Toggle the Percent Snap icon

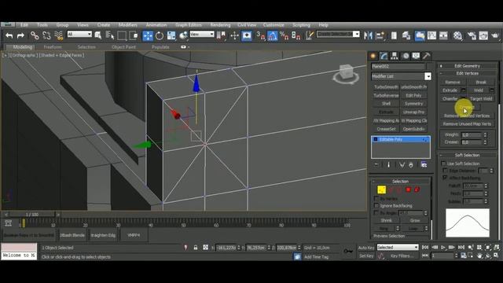[x=285, y=35]
